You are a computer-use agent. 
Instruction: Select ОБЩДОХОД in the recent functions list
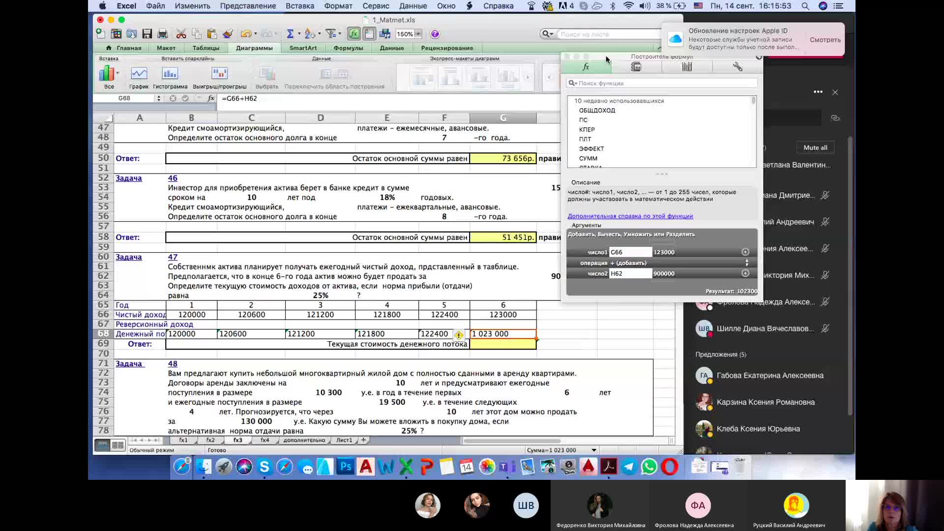point(597,110)
